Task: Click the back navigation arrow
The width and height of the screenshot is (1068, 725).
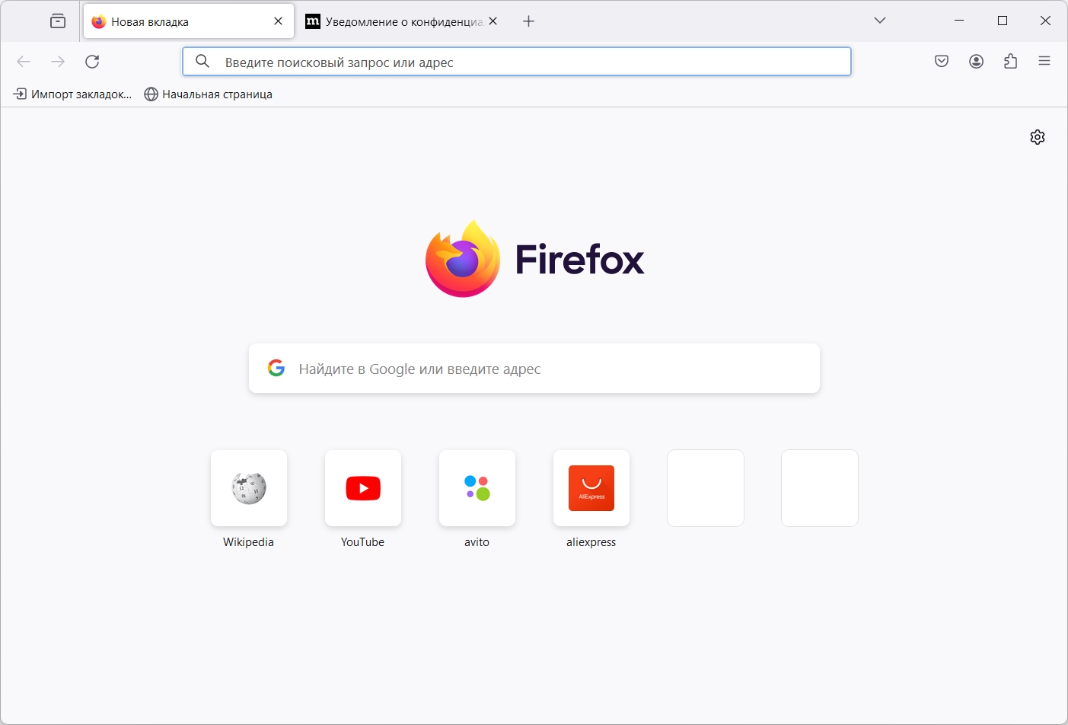Action: pos(24,62)
